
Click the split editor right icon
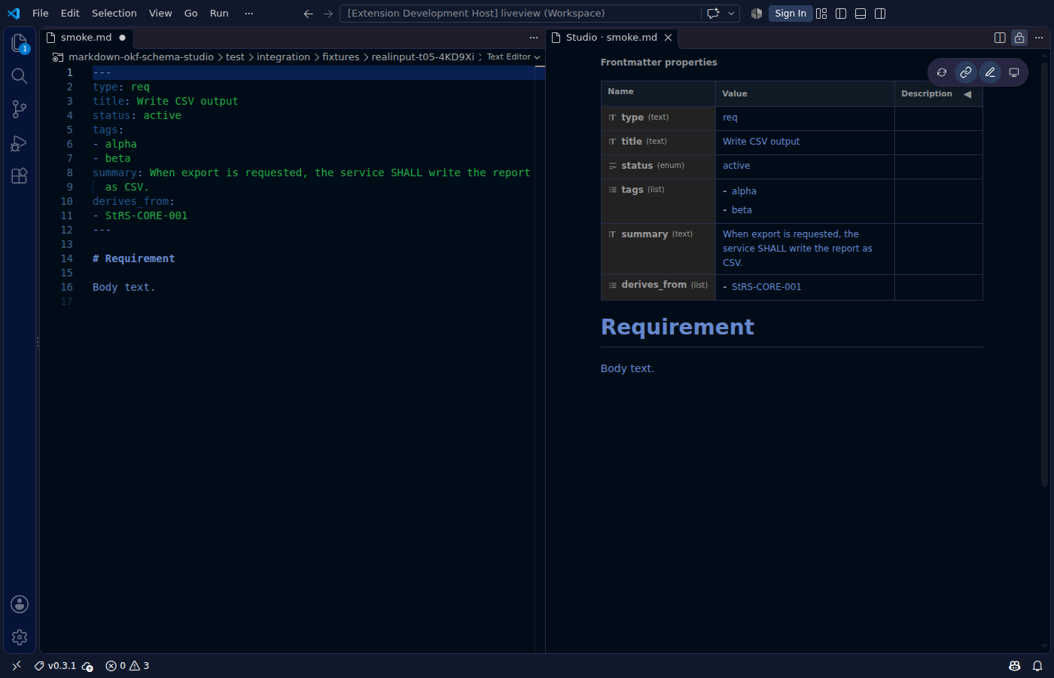click(1000, 38)
